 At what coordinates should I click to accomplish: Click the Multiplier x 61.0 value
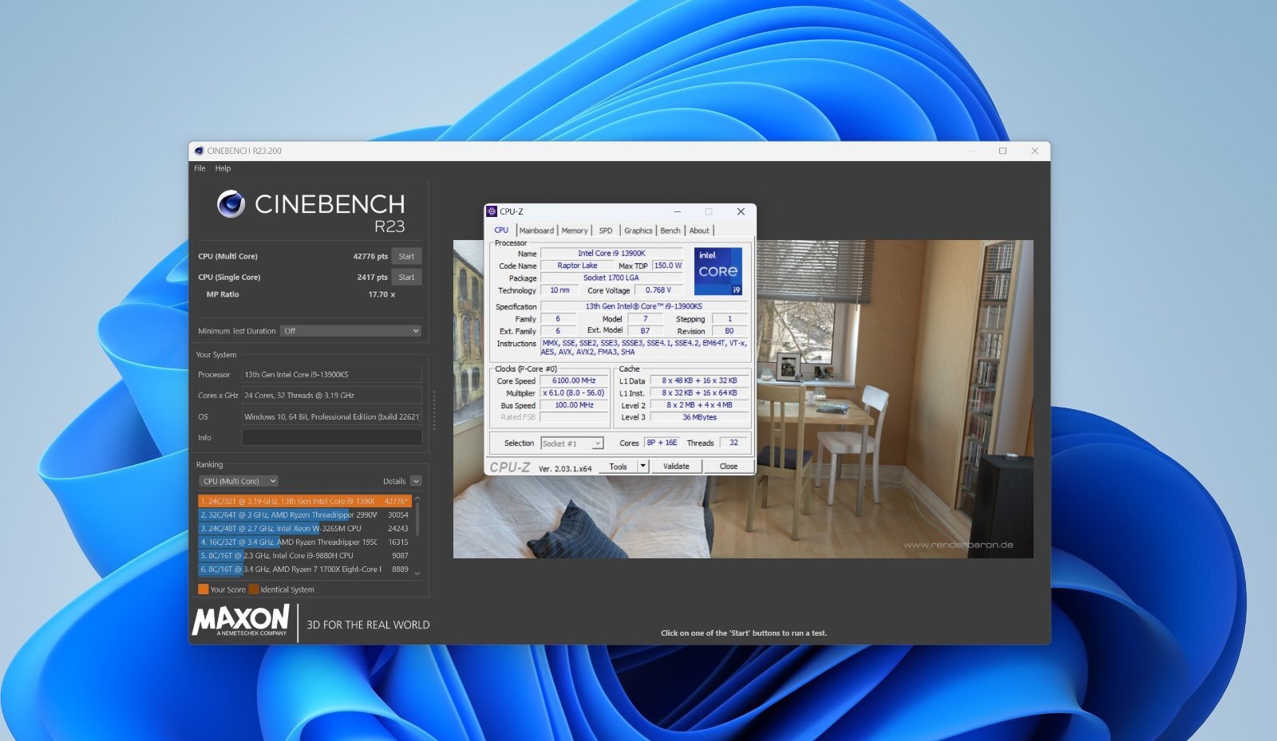[575, 392]
